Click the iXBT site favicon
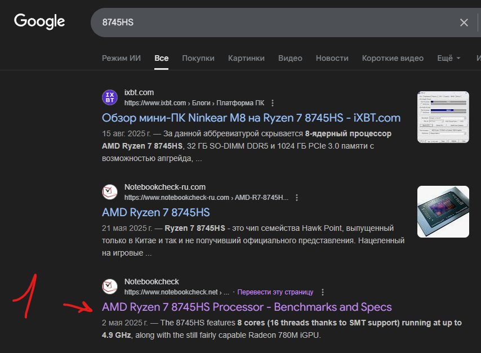 click(x=110, y=97)
